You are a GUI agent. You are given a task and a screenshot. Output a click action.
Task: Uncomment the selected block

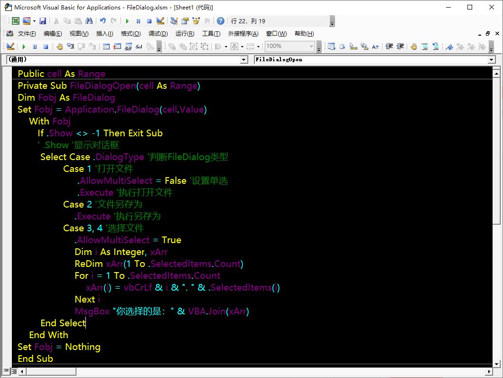(436, 47)
